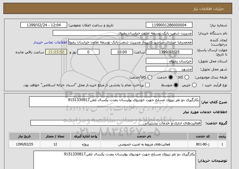
Task: Open the buyer contact info link (اطلاعات تماس خریدار)
Action: click(50, 42)
